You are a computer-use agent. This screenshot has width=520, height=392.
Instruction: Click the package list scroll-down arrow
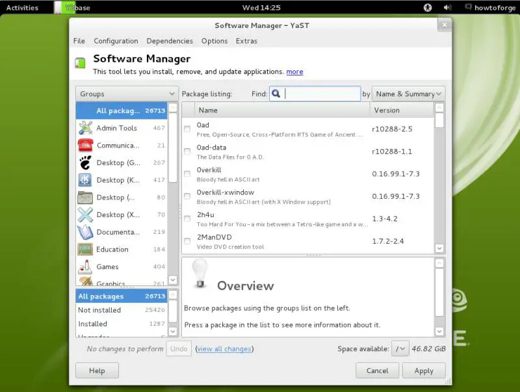click(439, 248)
